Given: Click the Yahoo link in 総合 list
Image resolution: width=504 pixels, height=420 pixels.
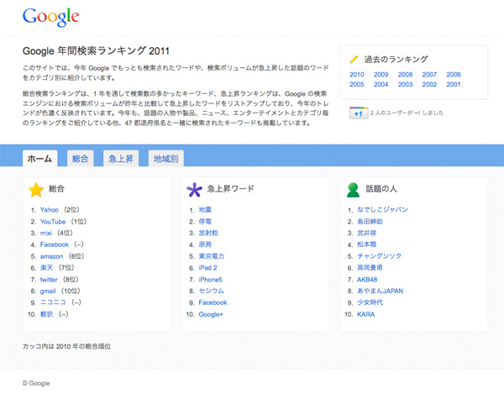Looking at the screenshot, I should [50, 210].
